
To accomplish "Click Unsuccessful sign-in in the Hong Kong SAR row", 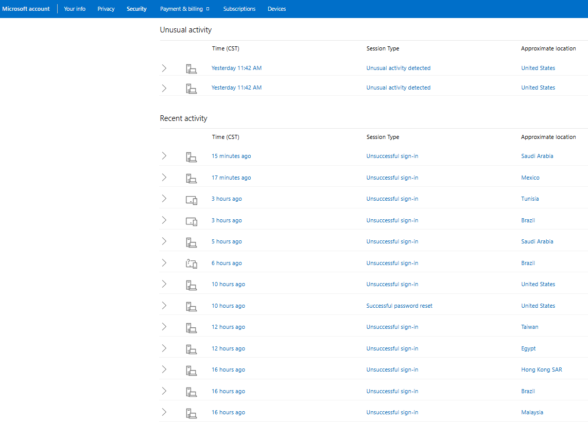I will (x=392, y=370).
